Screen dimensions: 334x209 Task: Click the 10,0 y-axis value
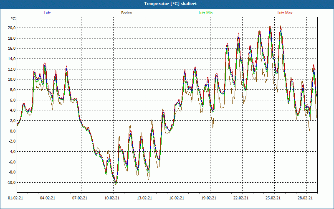pyautogui.click(x=12, y=79)
